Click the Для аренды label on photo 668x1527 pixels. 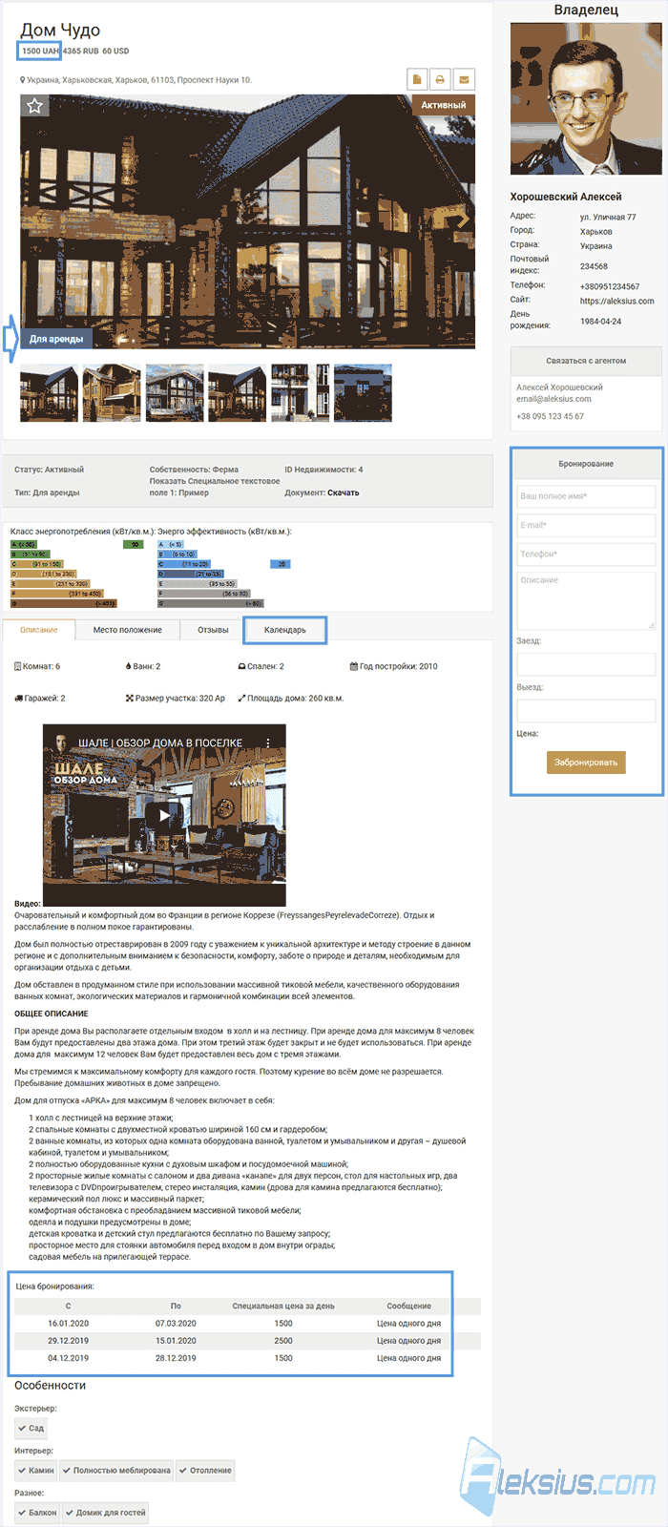click(x=56, y=339)
